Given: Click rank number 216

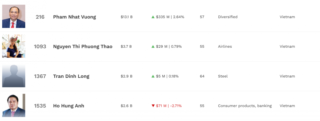Looking at the screenshot, I should click(40, 17).
